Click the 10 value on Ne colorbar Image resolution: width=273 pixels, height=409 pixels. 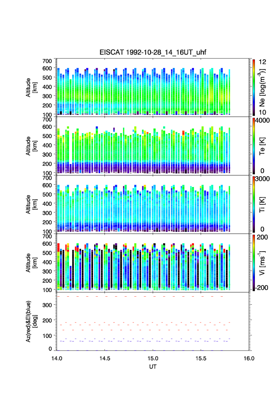[x=262, y=112]
